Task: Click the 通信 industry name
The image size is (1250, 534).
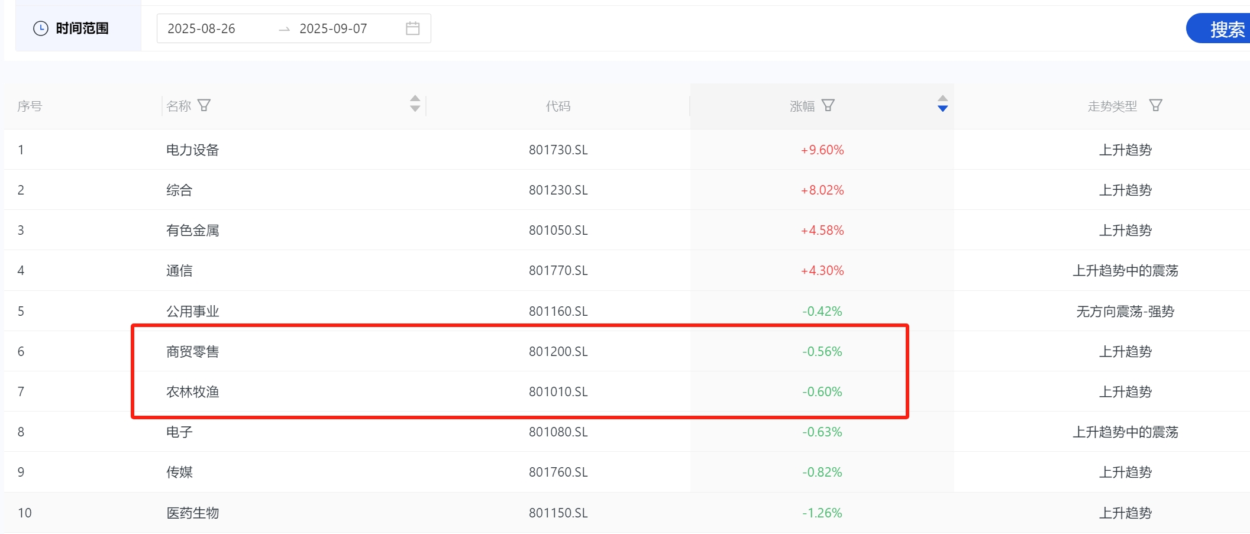Action: (x=179, y=271)
